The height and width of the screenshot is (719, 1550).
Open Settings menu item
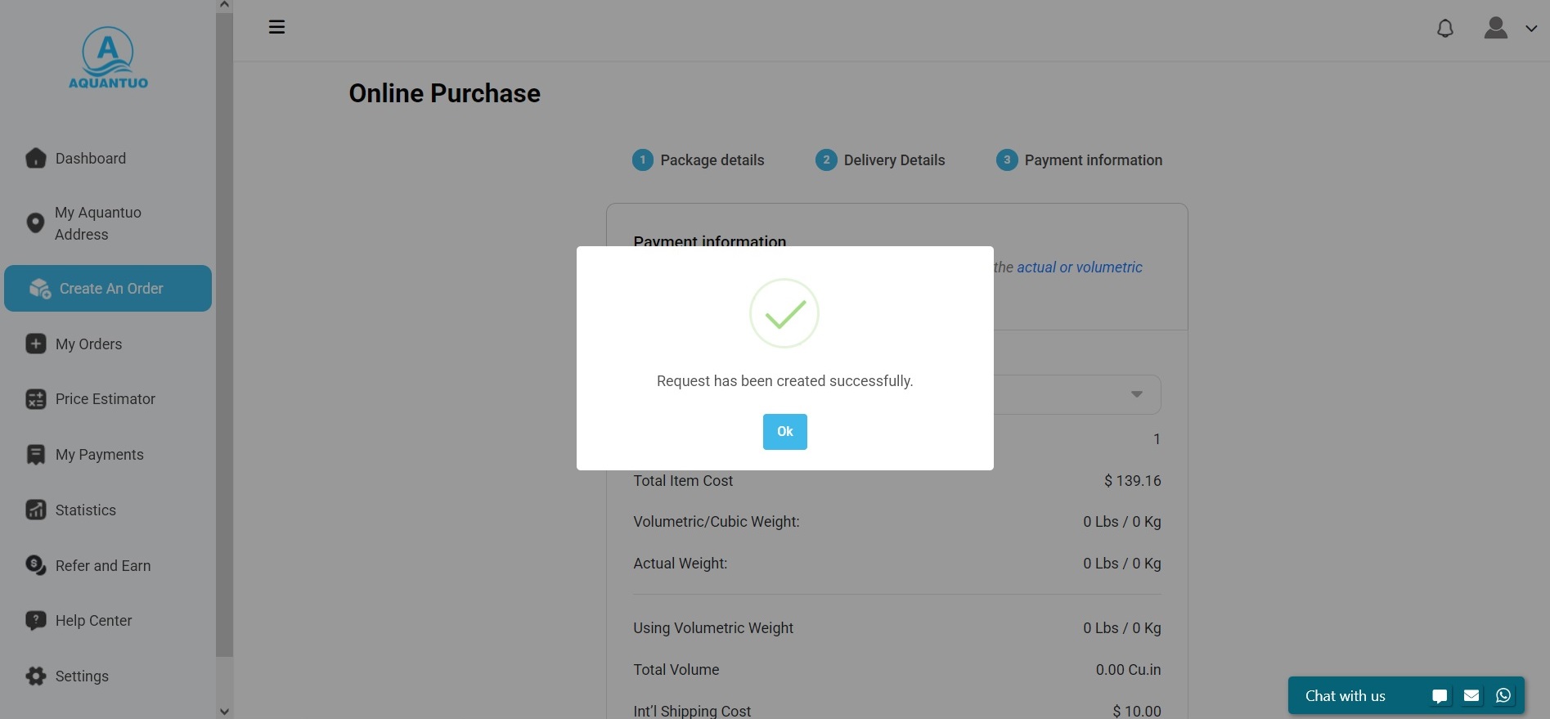click(x=82, y=676)
